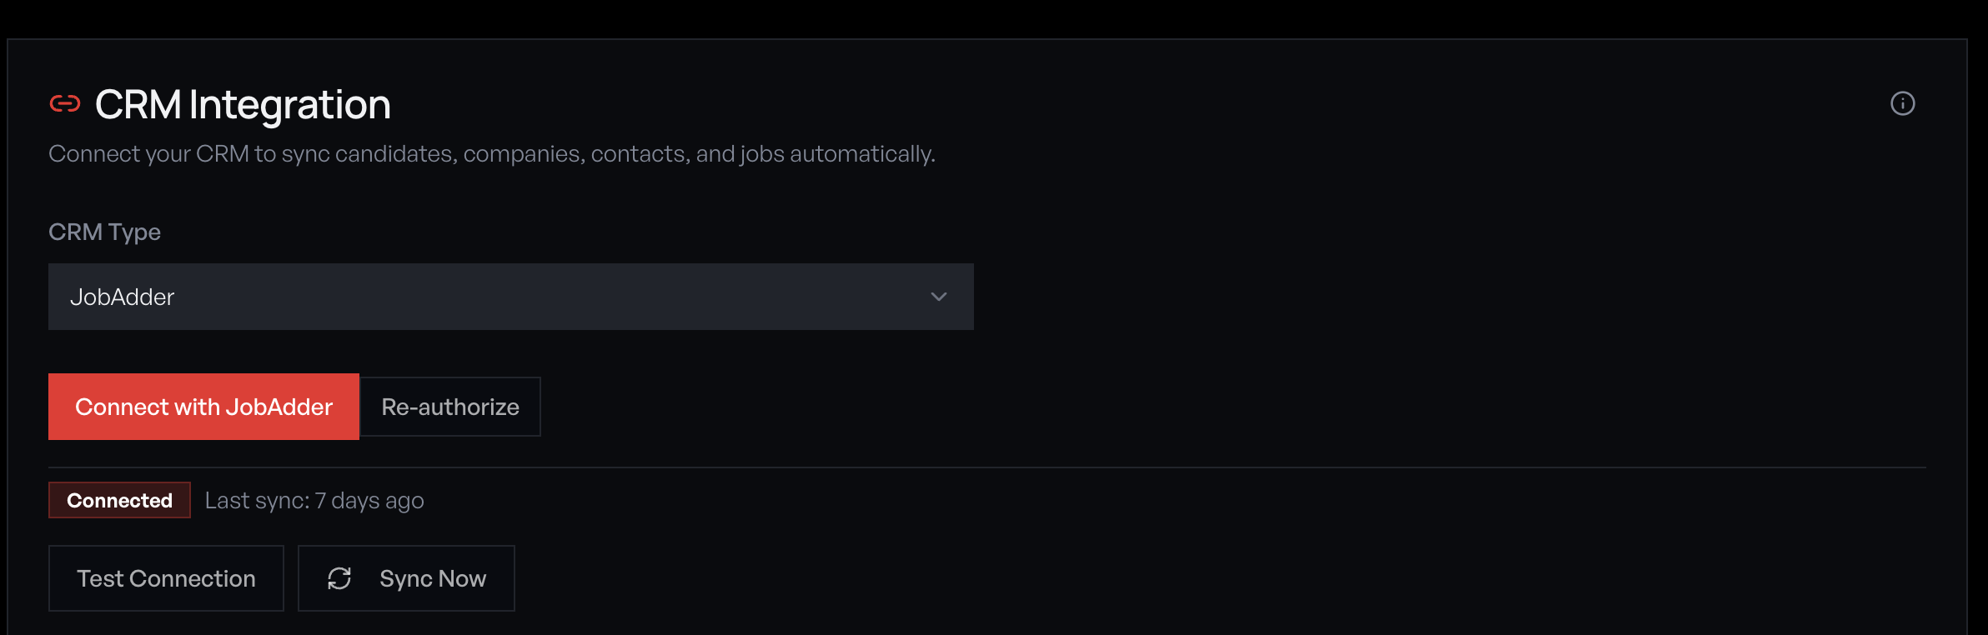Viewport: 1988px width, 635px height.
Task: Click the Connected status badge
Action: click(119, 500)
